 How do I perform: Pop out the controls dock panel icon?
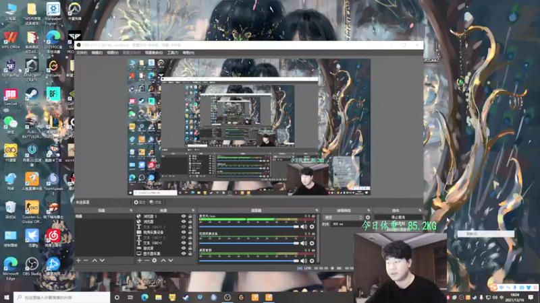(x=420, y=210)
